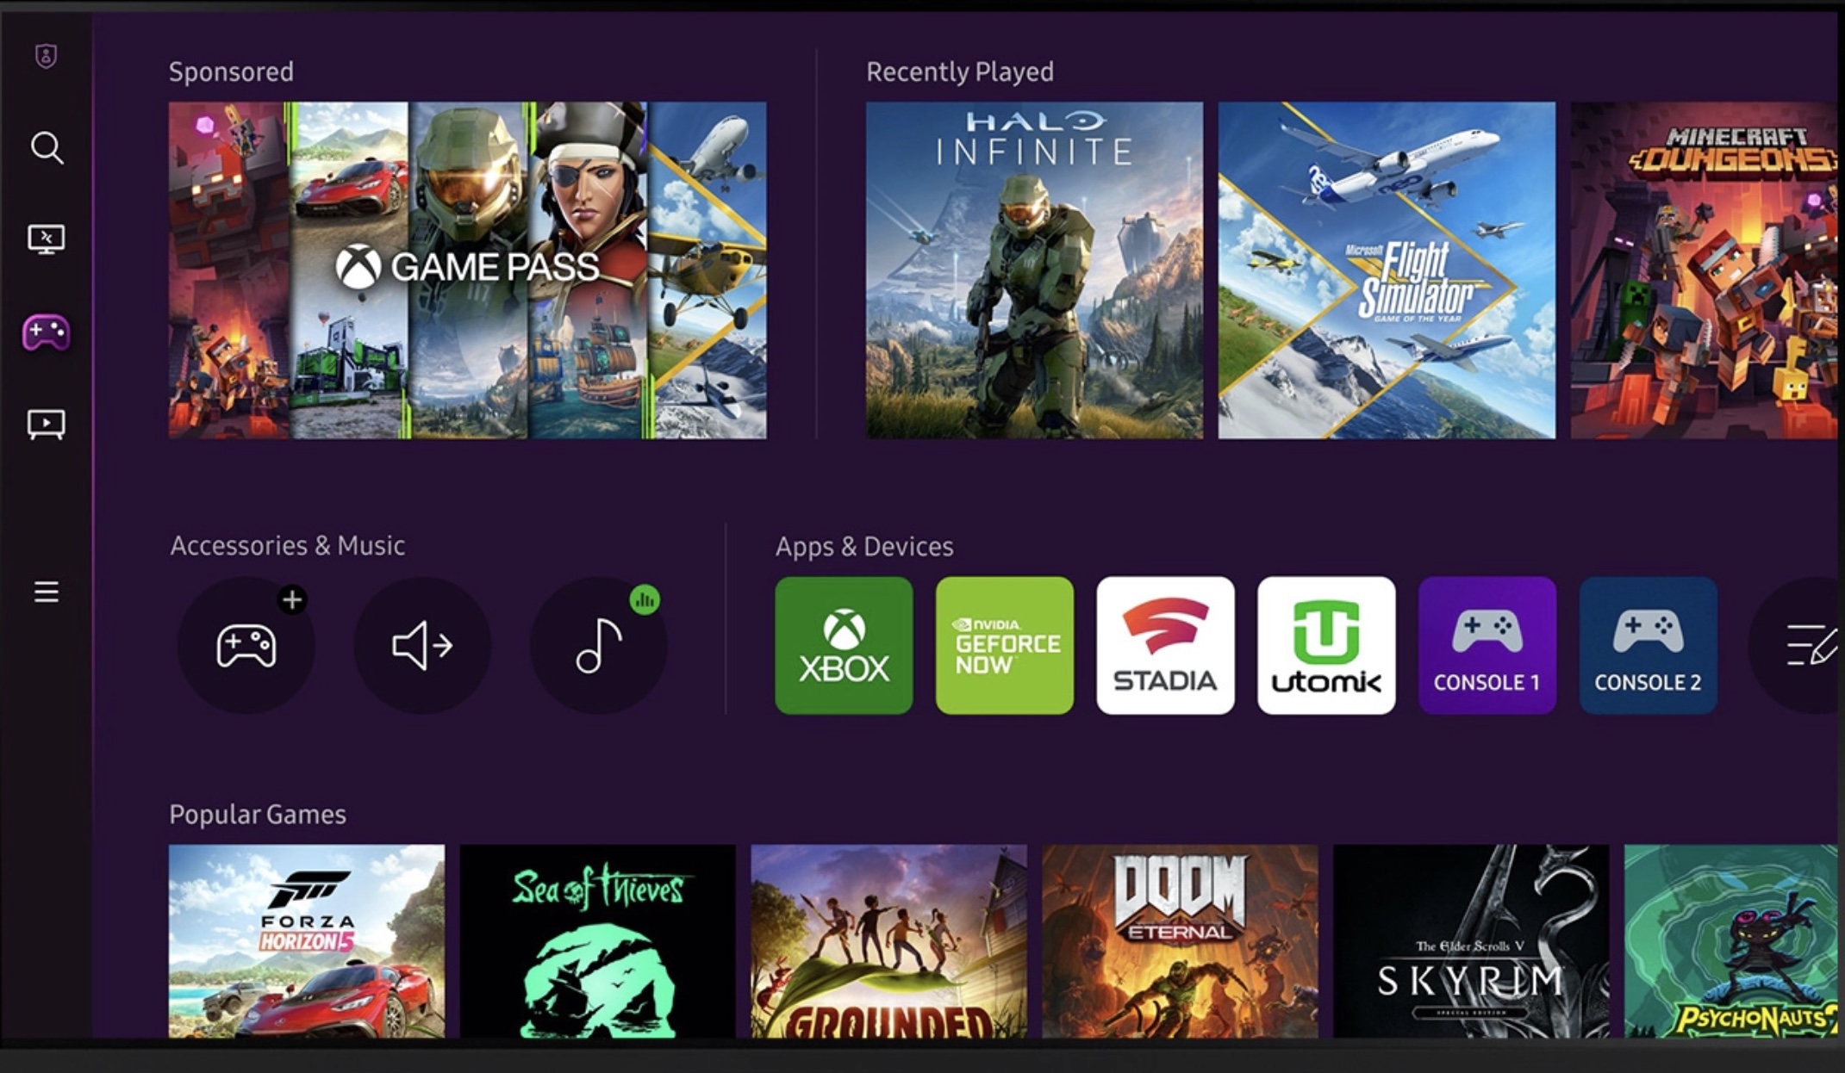Click the privacy shield icon in sidebar

(46, 57)
